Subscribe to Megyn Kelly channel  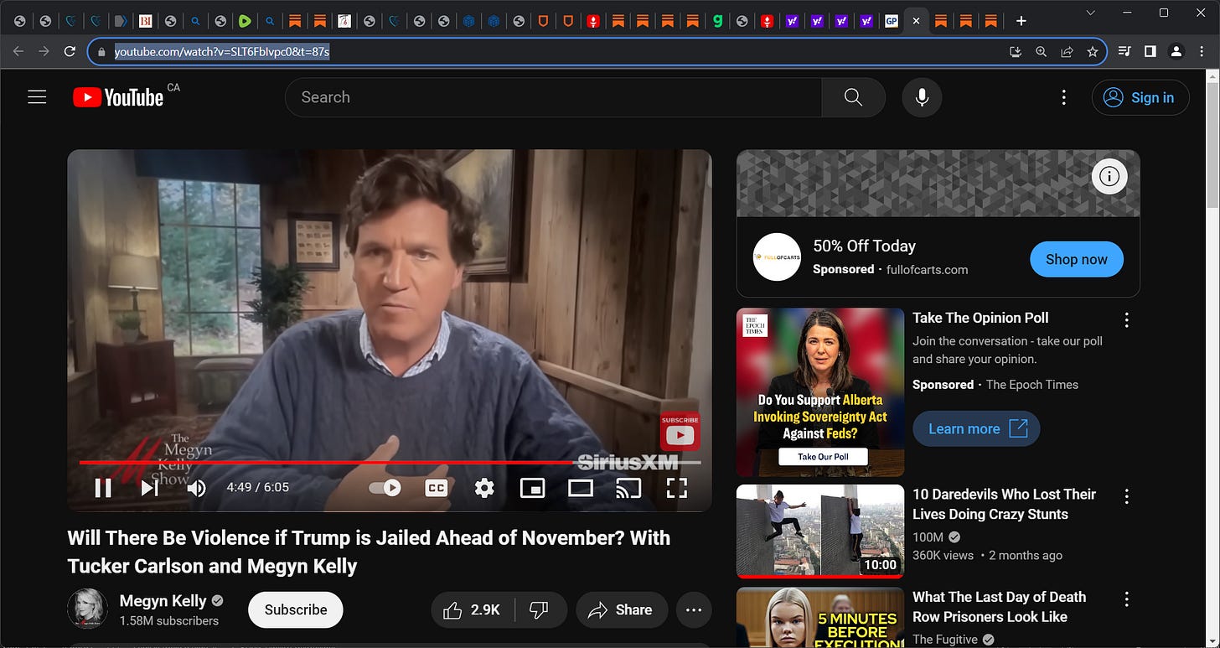click(x=296, y=610)
